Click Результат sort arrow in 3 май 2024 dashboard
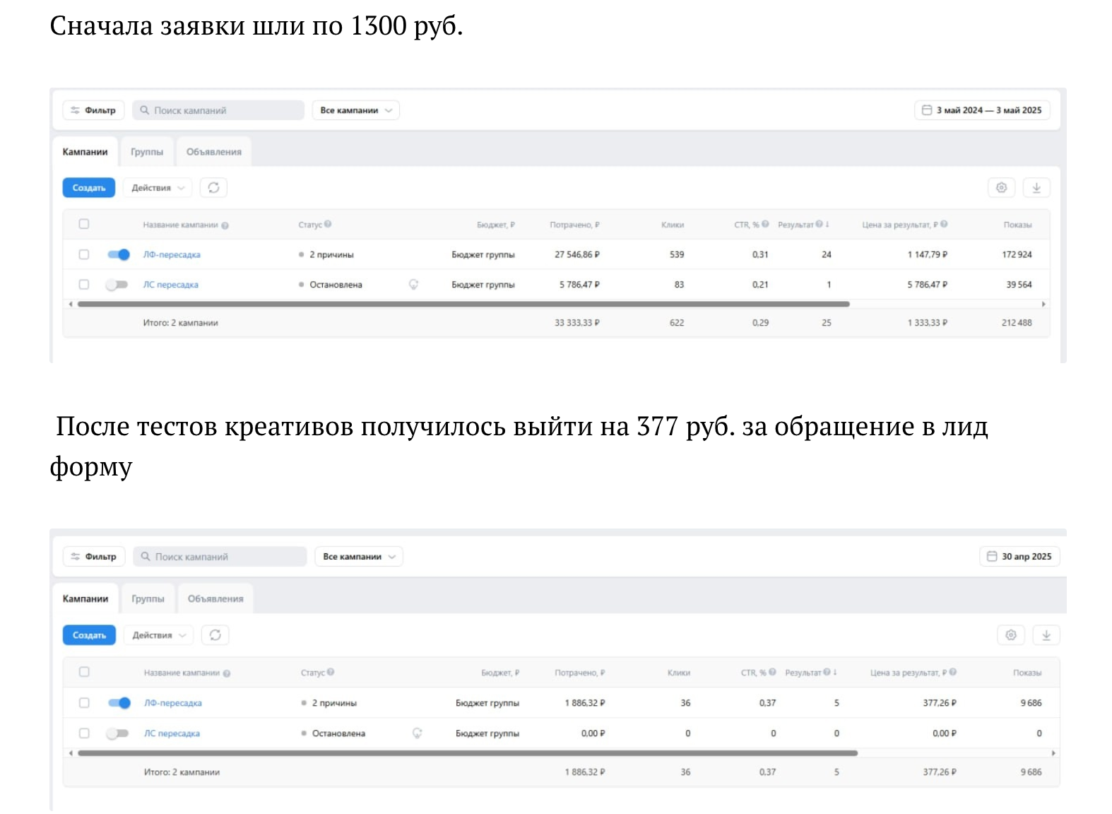1112x814 pixels. coord(827,225)
